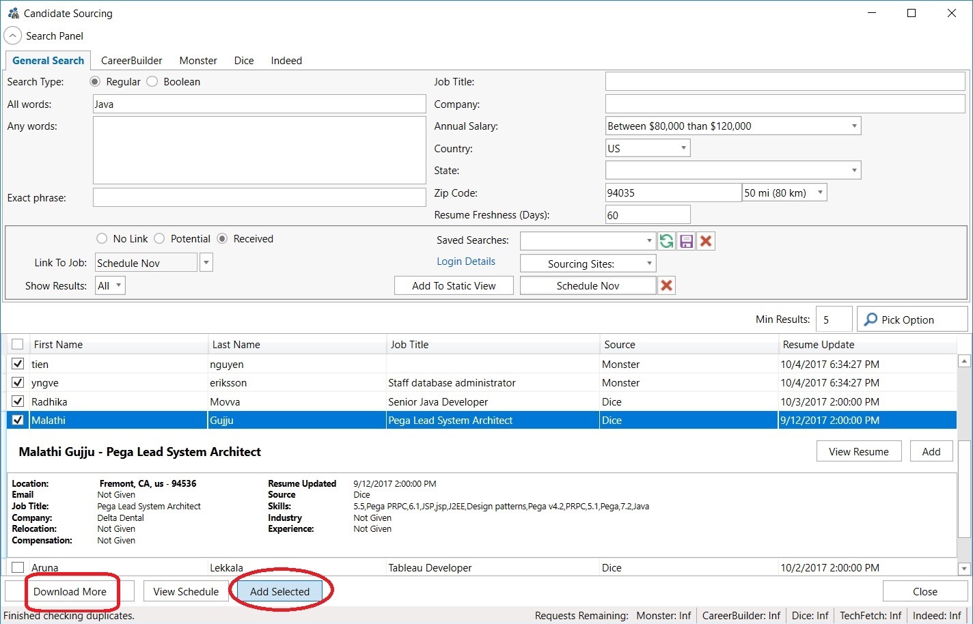Click the View Schedule button
The width and height of the screenshot is (973, 624).
coord(186,591)
